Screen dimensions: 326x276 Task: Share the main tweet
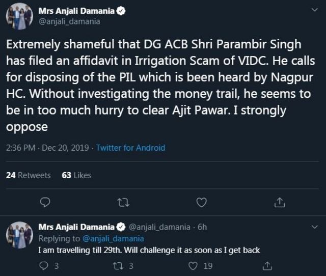point(279,203)
